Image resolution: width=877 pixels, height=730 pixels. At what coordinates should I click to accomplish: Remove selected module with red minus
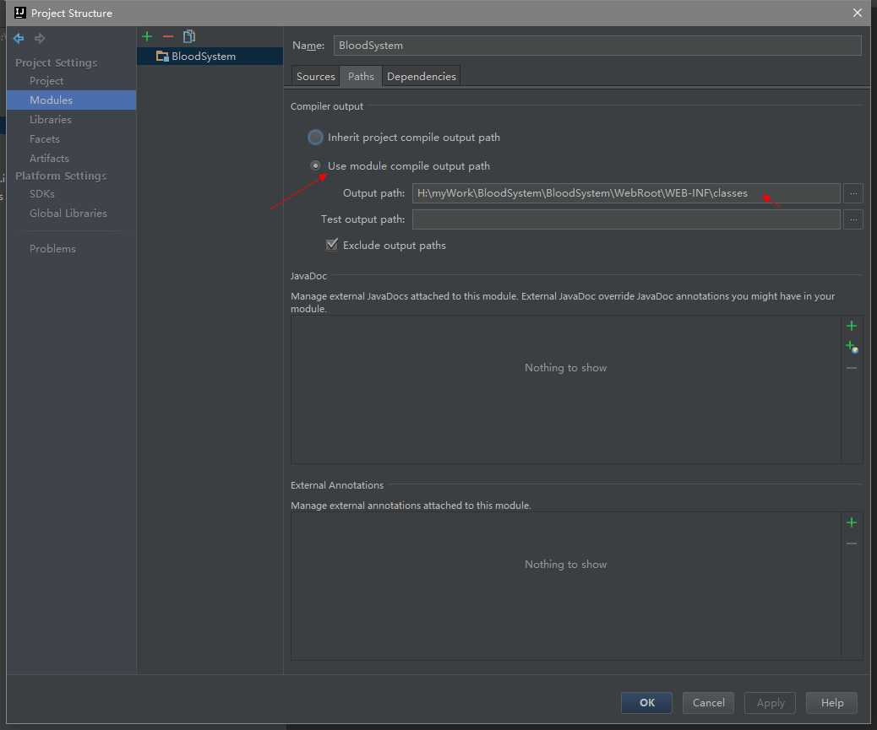pos(168,37)
